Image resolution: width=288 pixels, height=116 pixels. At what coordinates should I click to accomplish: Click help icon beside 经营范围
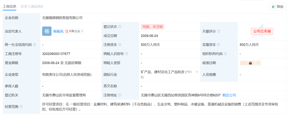tap(21, 107)
